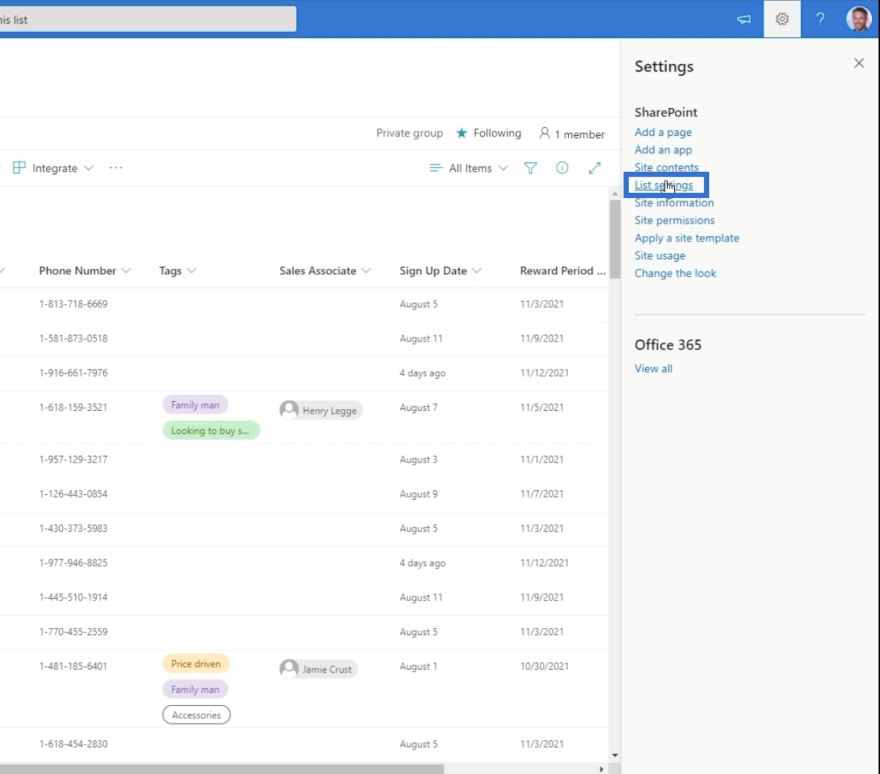Open the All Items view dropdown
880x774 pixels.
tap(469, 168)
